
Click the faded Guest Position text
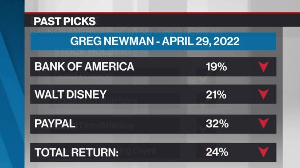82,76
